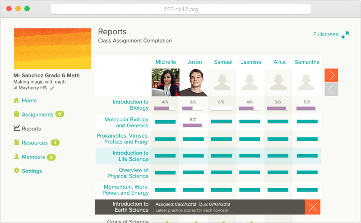Screen dimensions: 361x223
Task: Open student Jason's name link
Action: pyautogui.click(x=194, y=62)
